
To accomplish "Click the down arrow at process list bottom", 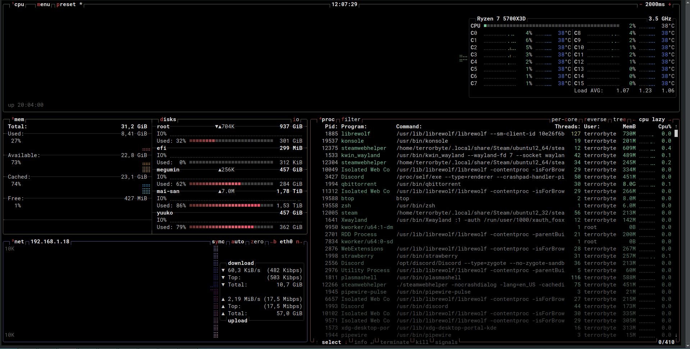I will [x=676, y=335].
